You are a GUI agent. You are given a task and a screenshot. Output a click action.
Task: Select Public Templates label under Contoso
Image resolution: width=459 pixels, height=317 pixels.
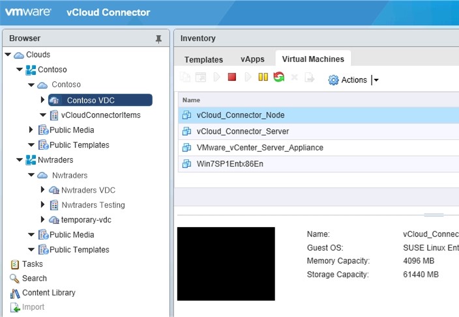point(80,145)
